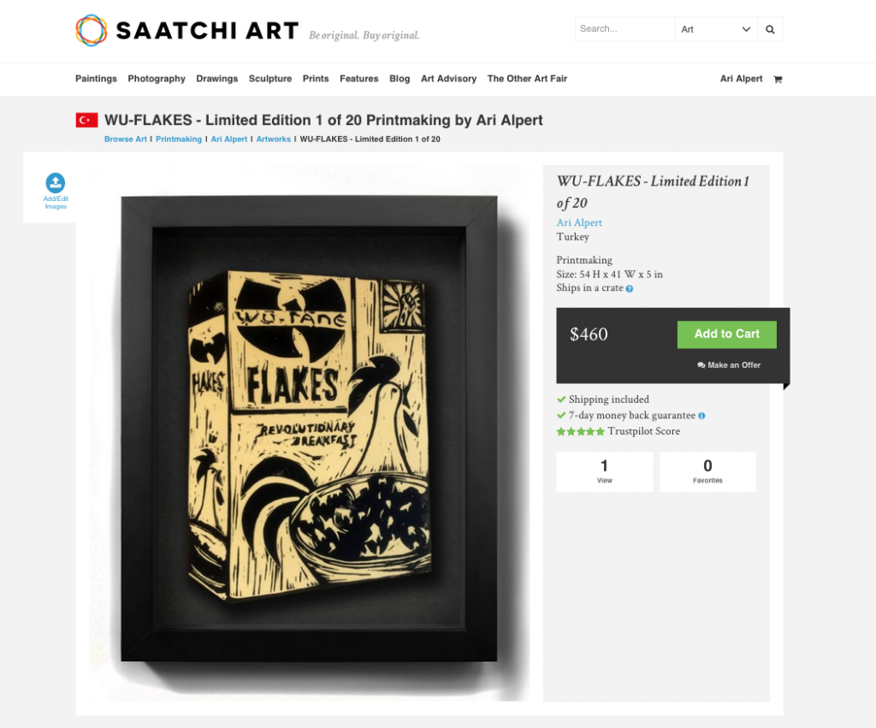Viewport: 876px width, 728px height.
Task: Click the Saatchi Art circular logo
Action: [x=91, y=30]
